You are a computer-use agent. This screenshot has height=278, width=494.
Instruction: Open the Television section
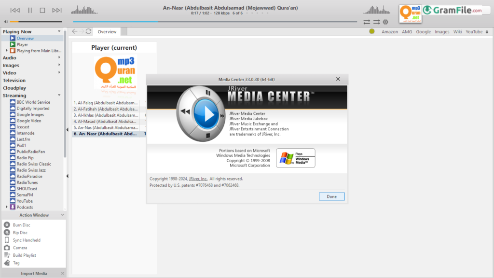coord(14,81)
